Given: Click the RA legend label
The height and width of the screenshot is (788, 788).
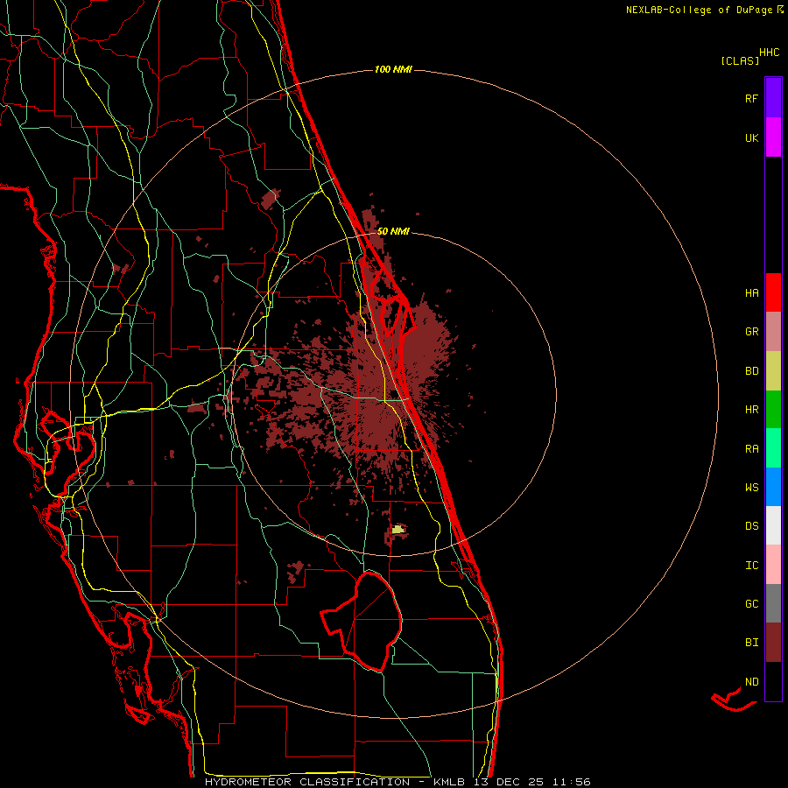Looking at the screenshot, I should click(x=751, y=449).
